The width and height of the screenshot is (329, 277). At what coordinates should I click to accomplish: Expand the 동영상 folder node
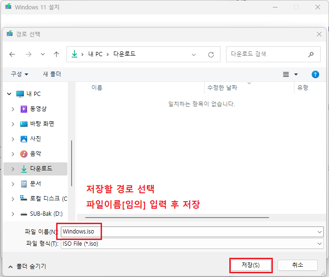pyautogui.click(x=13, y=109)
